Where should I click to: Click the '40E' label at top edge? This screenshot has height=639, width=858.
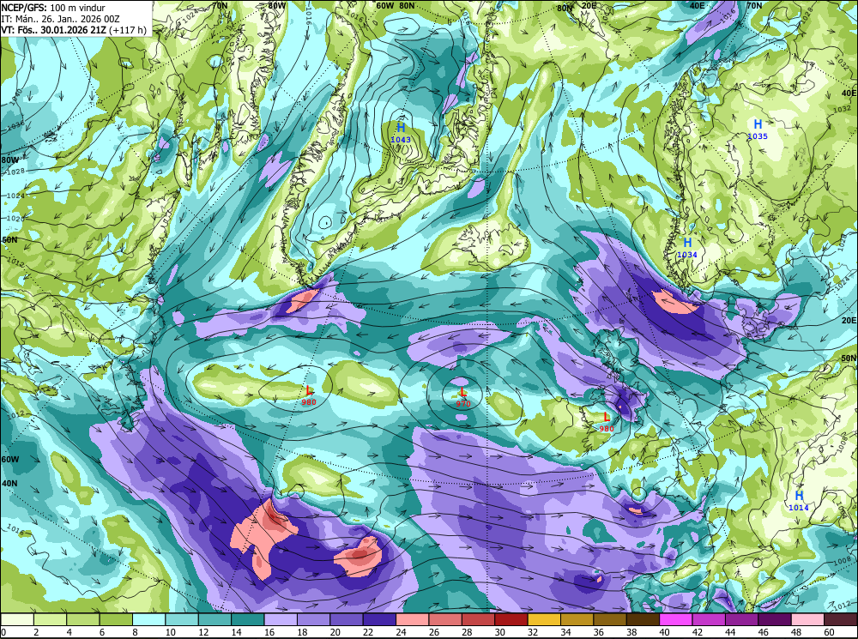pyautogui.click(x=697, y=5)
